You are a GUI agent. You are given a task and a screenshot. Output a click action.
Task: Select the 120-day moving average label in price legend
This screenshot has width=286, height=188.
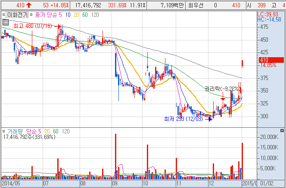pos(95,15)
